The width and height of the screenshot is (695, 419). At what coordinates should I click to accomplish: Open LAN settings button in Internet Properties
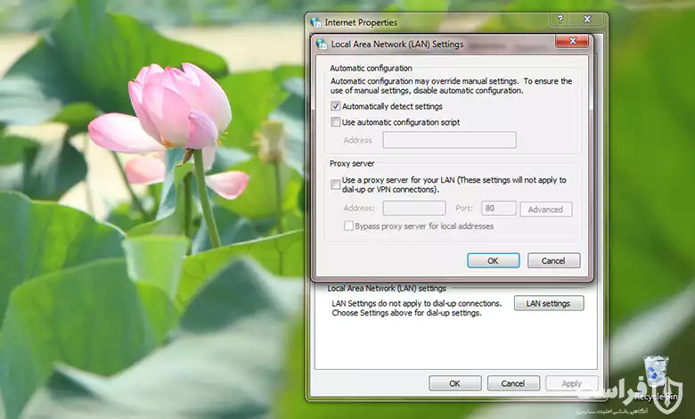click(549, 303)
